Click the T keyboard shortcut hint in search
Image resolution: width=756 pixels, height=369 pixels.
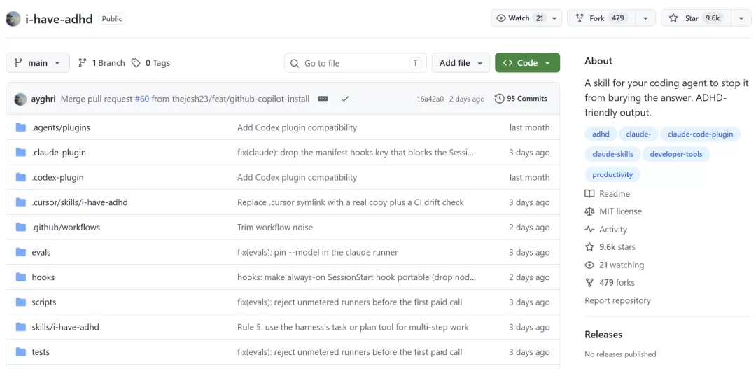415,63
